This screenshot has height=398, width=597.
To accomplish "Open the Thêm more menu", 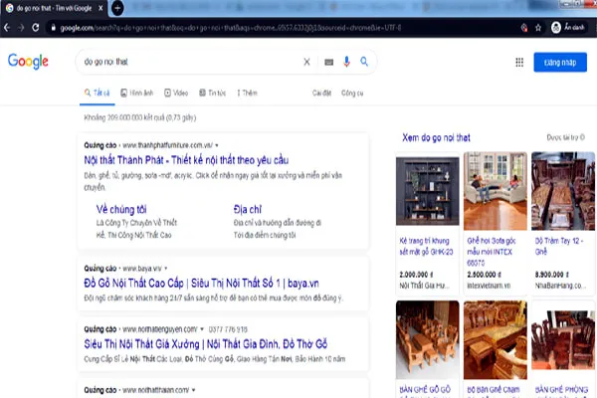I will click(247, 93).
